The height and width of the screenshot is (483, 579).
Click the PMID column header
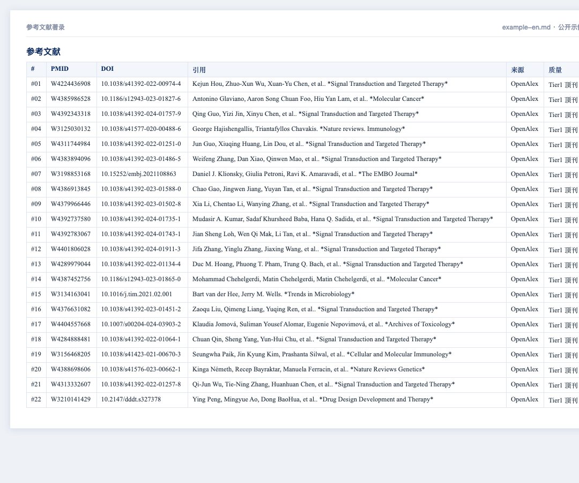pyautogui.click(x=60, y=69)
